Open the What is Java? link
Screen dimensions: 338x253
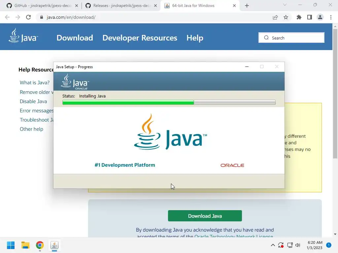(x=34, y=83)
